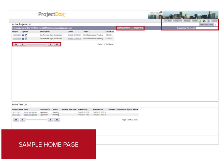Go to last page of Active Projects List
This screenshot has height=160, width=222.
pos(57,44)
